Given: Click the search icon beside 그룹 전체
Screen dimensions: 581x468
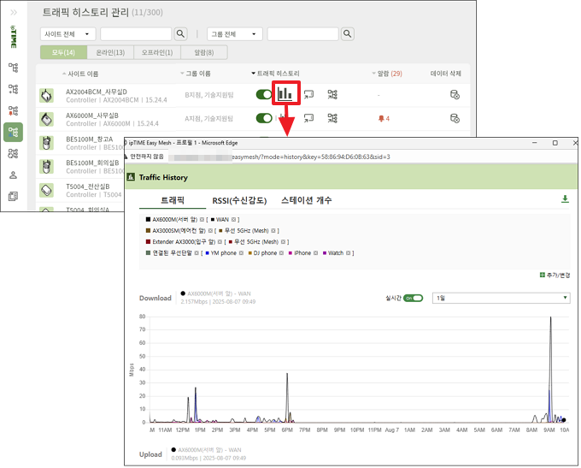Looking at the screenshot, I should [x=348, y=34].
